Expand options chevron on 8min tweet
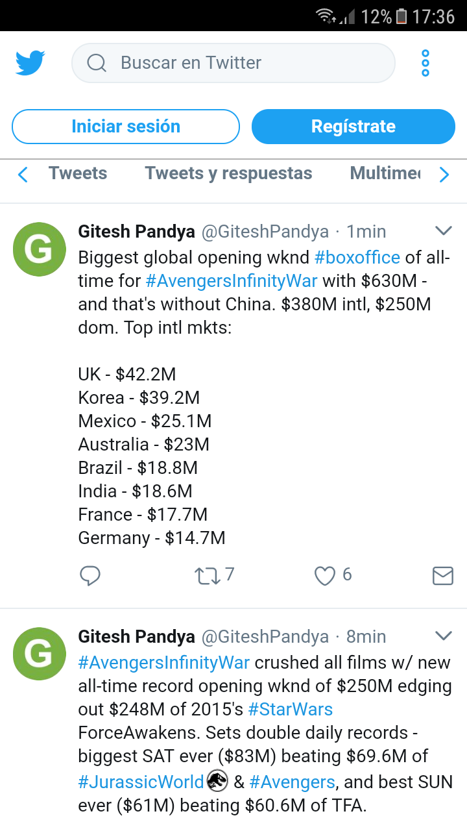 click(443, 635)
